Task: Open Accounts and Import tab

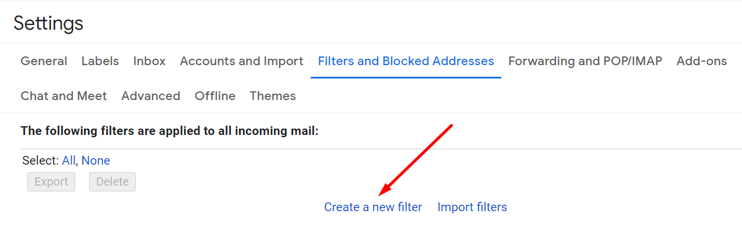Action: click(x=241, y=61)
